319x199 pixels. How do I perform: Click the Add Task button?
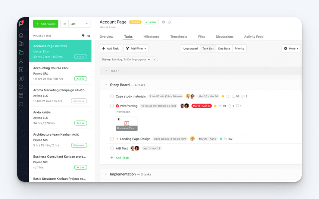[x=110, y=48]
